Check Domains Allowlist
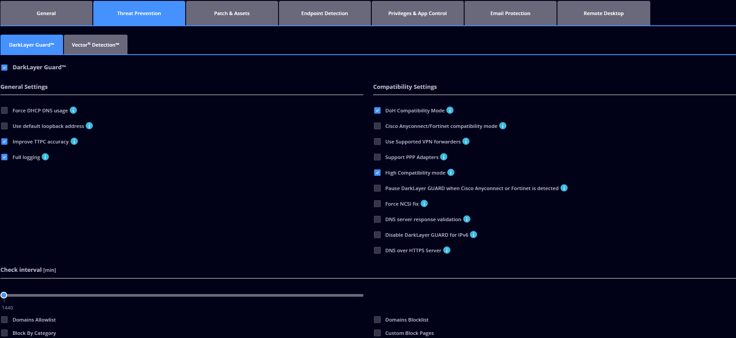Screen dimensions: 736x338 click(x=4, y=320)
